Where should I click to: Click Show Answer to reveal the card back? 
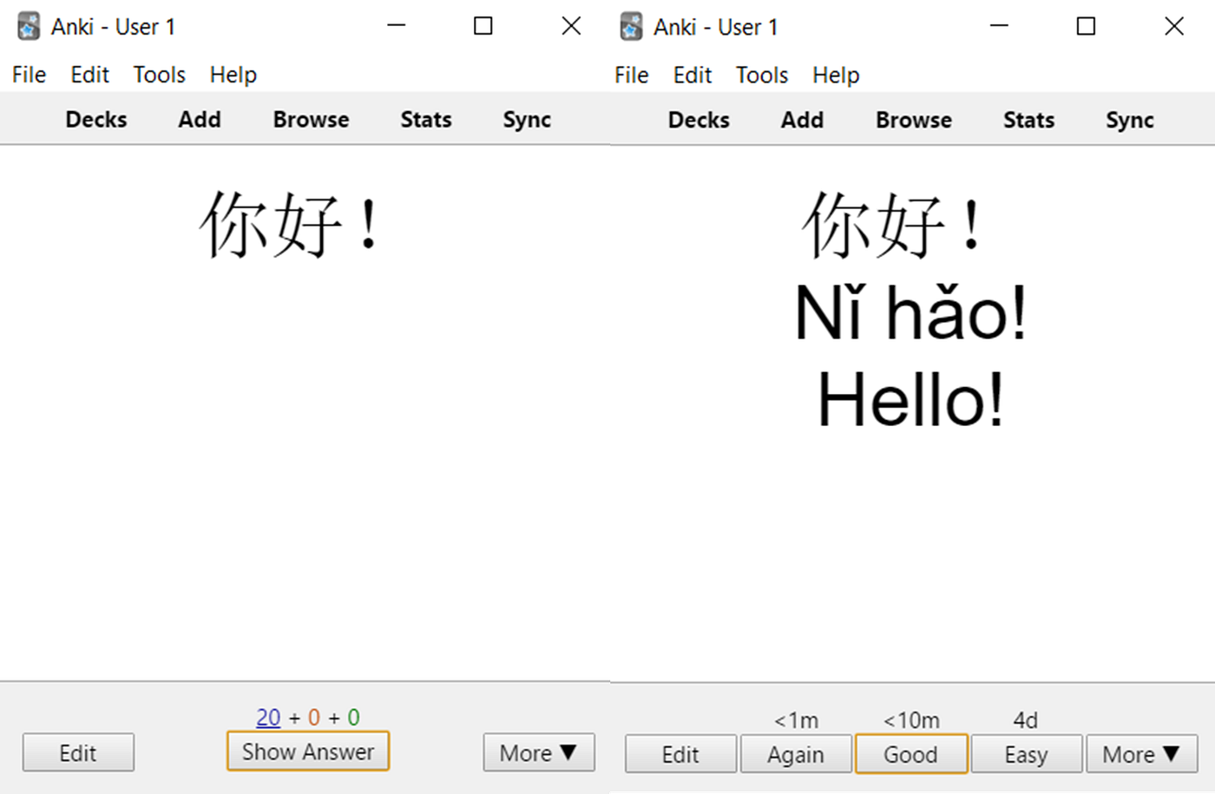(x=307, y=751)
